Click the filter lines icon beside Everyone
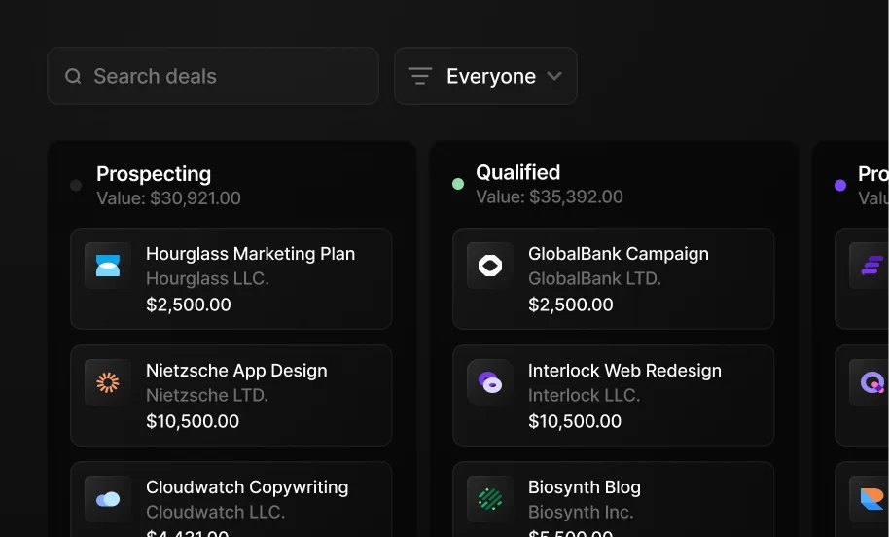Viewport: 889px width, 538px height. point(420,76)
